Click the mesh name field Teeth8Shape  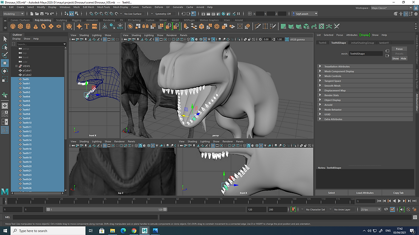point(365,54)
